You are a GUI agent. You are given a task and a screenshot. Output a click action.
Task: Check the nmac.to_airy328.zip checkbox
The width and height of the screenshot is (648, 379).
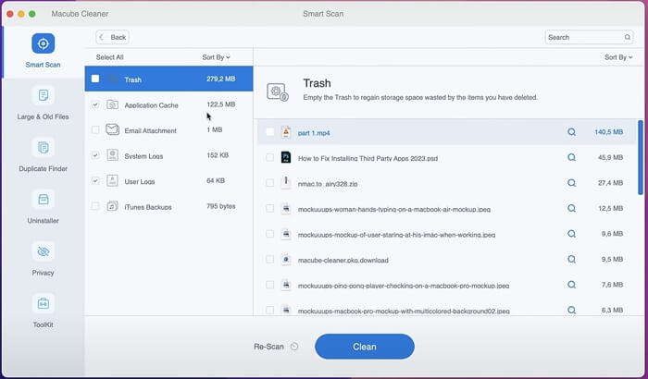[270, 183]
